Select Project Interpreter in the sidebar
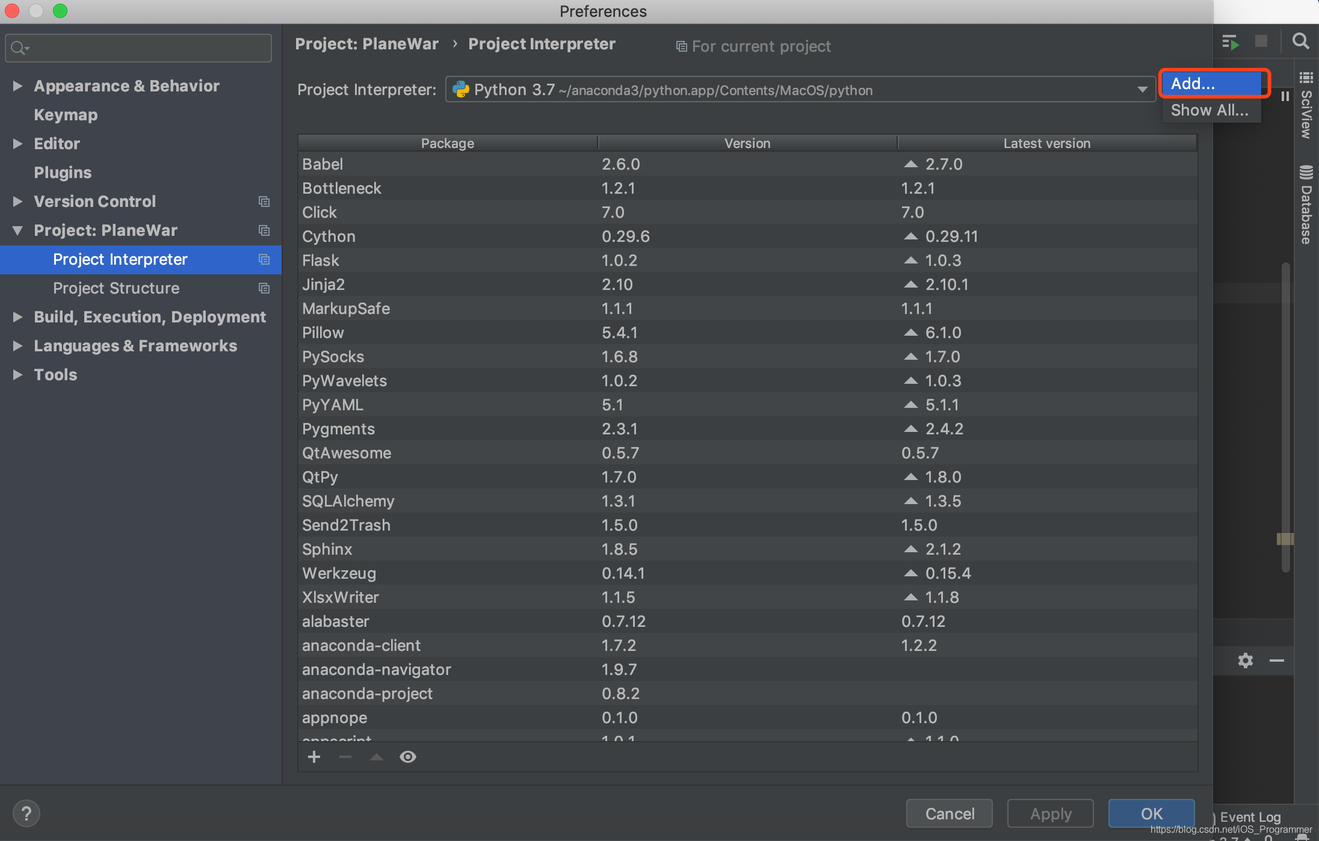The image size is (1319, 841). (141, 259)
